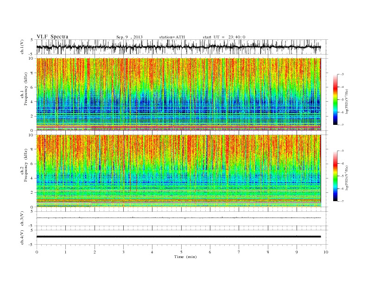Click the 'station=ATH' label
Image resolution: width=367 pixels, height=283 pixels.
click(172, 37)
